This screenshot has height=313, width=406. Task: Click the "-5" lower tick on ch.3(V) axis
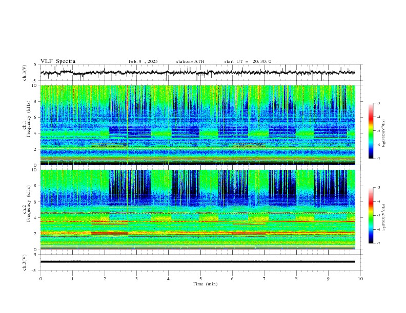coord(35,271)
